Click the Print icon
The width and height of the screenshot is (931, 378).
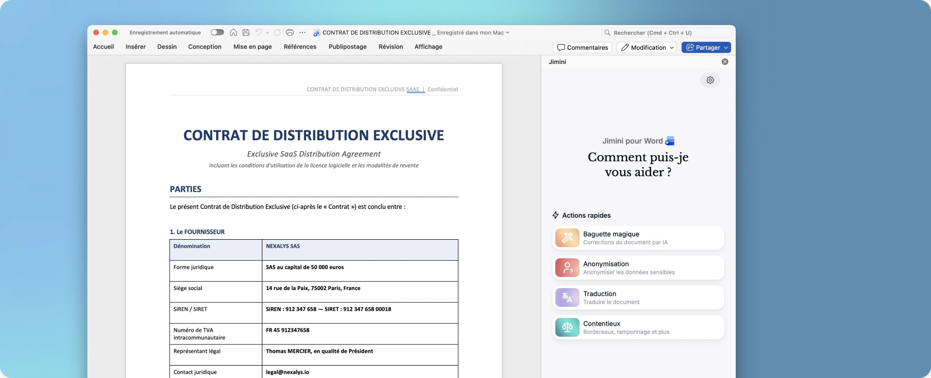tap(290, 32)
